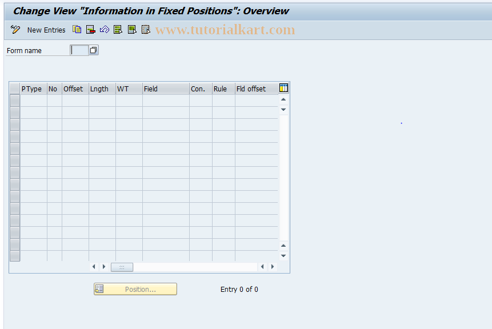Click the PType column header
Image resolution: width=492 pixels, height=329 pixels.
[34, 89]
